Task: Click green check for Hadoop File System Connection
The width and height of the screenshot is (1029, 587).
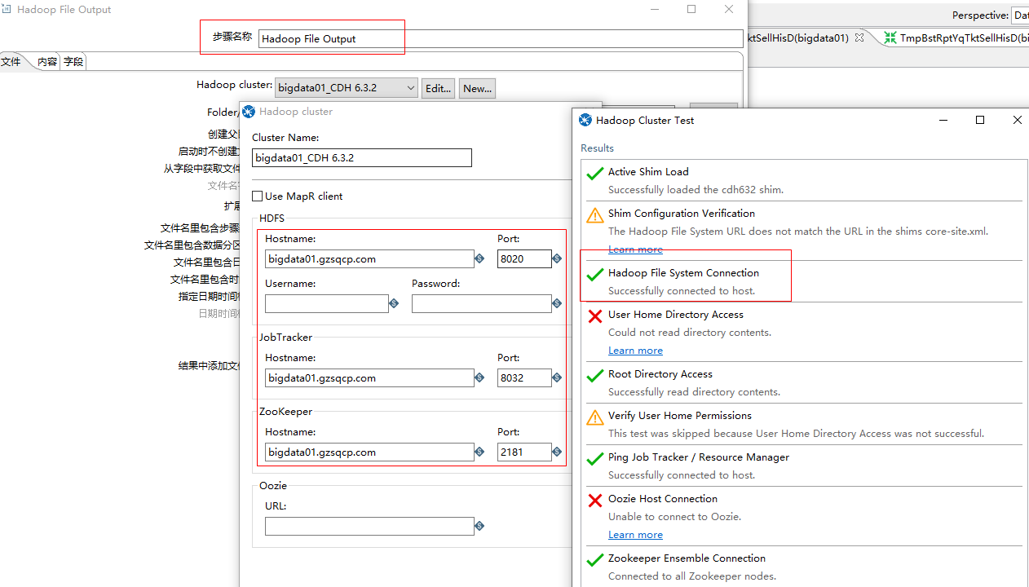Action: pyautogui.click(x=595, y=274)
